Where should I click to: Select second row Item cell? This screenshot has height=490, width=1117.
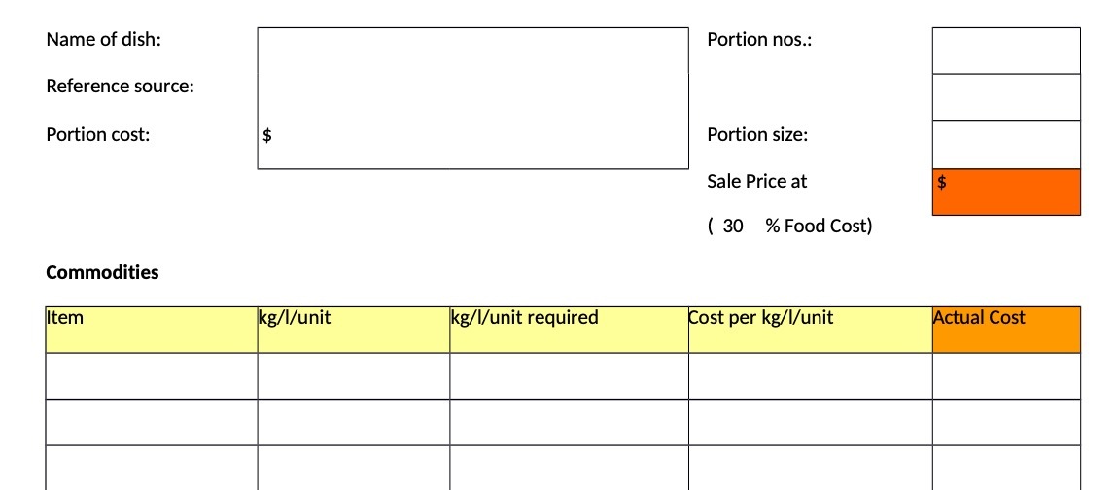(x=152, y=422)
